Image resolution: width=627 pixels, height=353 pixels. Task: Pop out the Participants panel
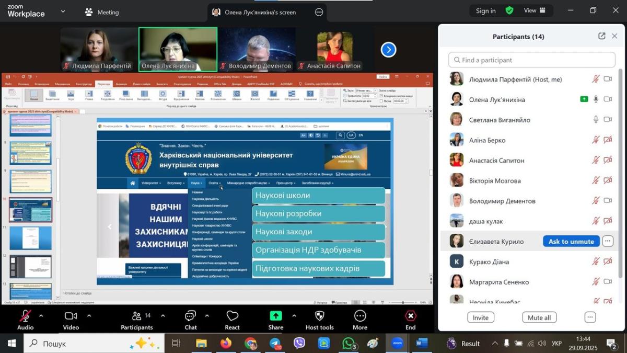tap(601, 36)
